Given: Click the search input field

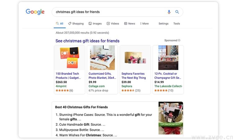Looking at the screenshot, I should (109, 12).
